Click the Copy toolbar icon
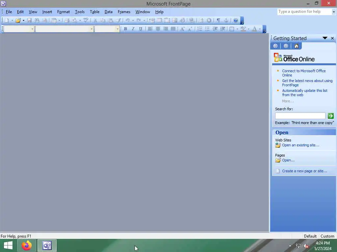The image size is (337, 252). (x=103, y=20)
